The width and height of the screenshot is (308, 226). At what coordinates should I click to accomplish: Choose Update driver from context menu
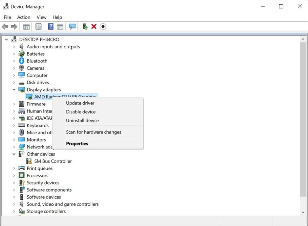tap(80, 103)
